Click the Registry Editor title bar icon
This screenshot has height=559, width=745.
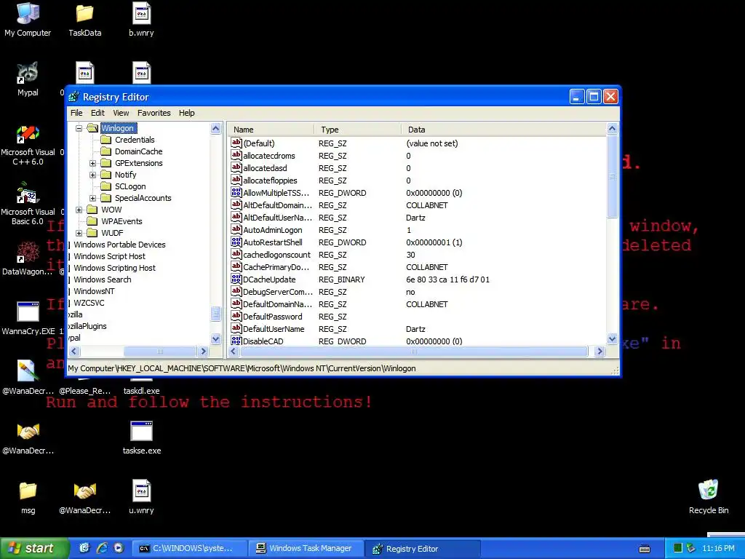pyautogui.click(x=73, y=97)
